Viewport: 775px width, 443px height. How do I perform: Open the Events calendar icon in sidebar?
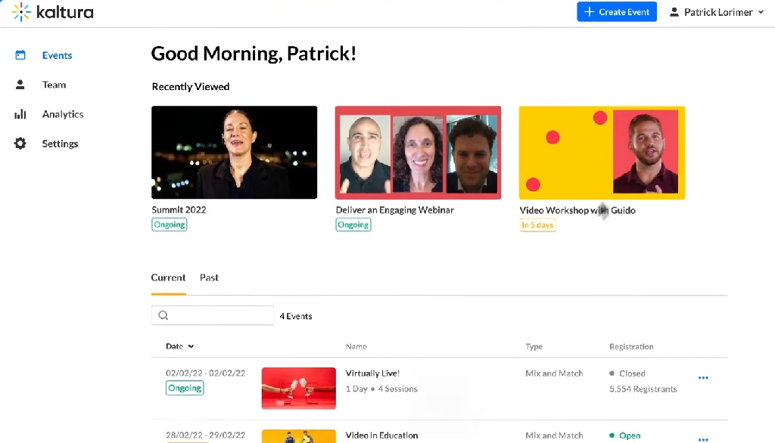point(20,55)
